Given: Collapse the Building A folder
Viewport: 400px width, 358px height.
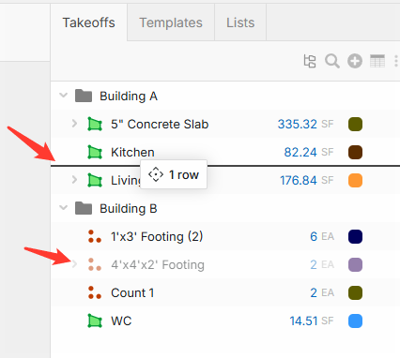Looking at the screenshot, I should [64, 95].
